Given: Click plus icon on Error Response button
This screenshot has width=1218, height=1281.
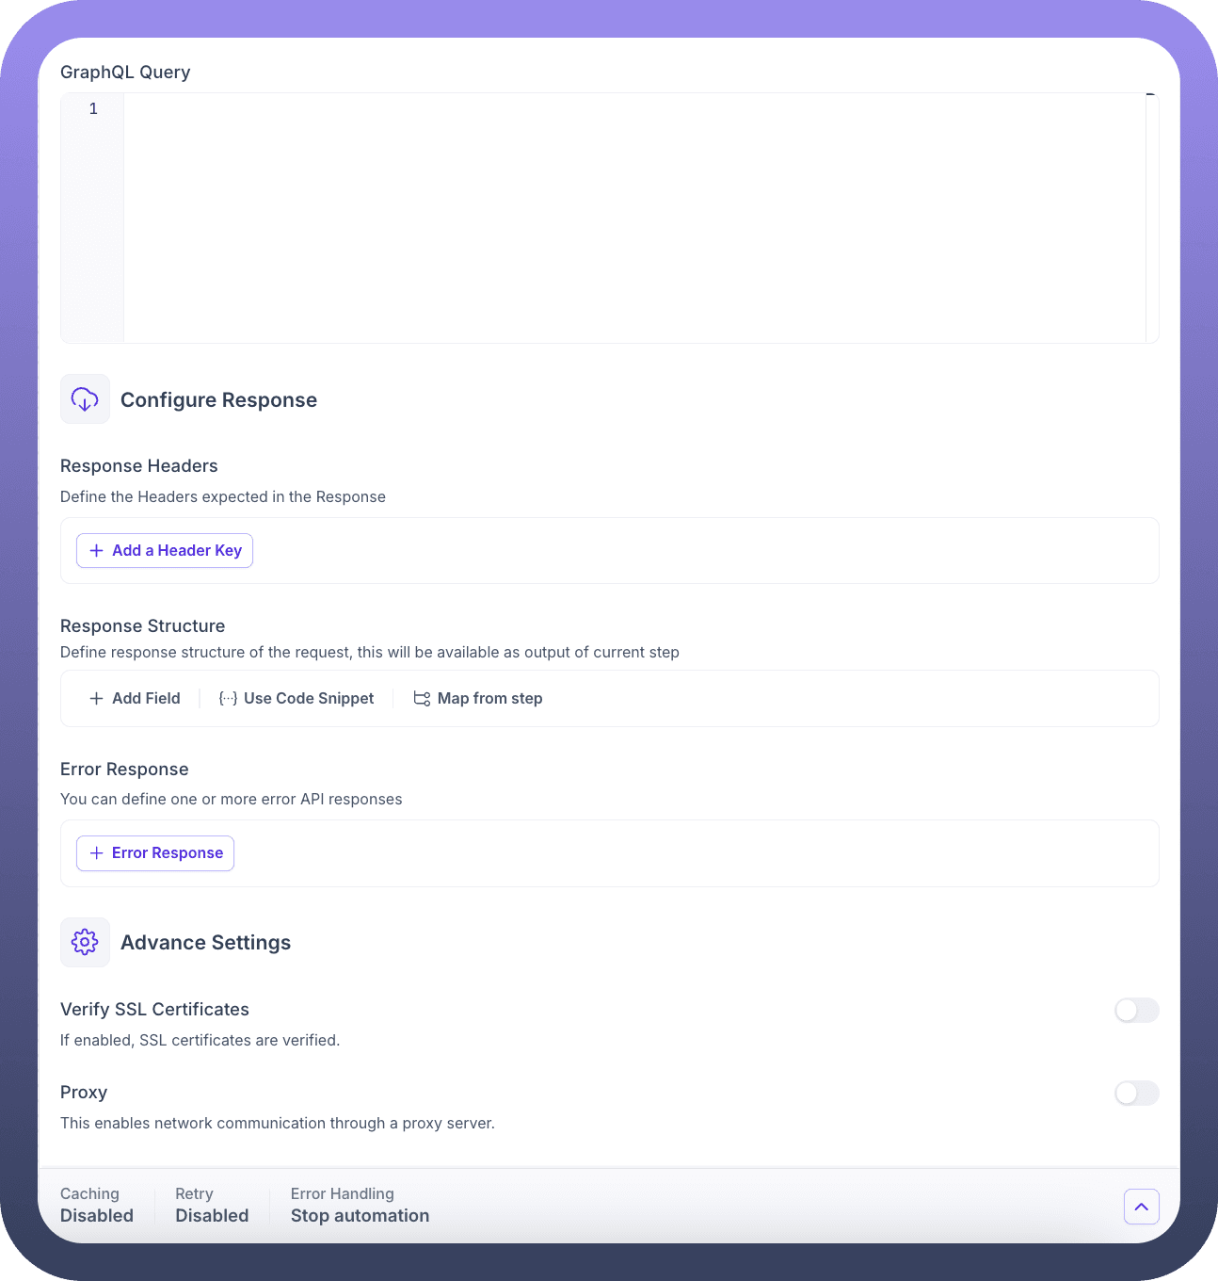Looking at the screenshot, I should point(96,852).
